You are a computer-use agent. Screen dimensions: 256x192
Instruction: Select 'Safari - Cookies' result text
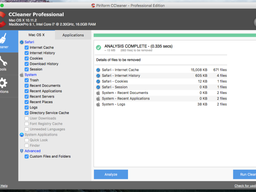115,81
